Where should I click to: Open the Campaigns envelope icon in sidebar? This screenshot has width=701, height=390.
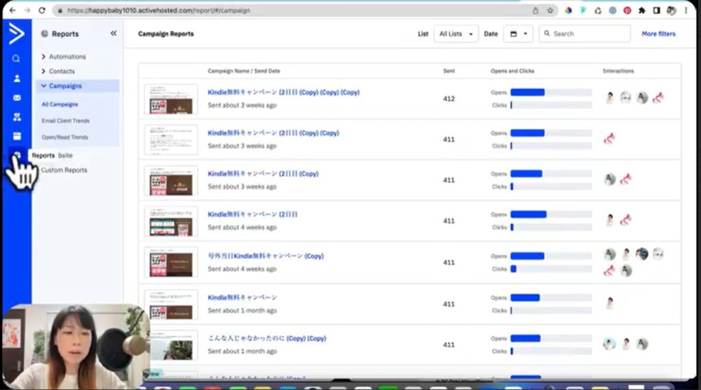point(16,98)
